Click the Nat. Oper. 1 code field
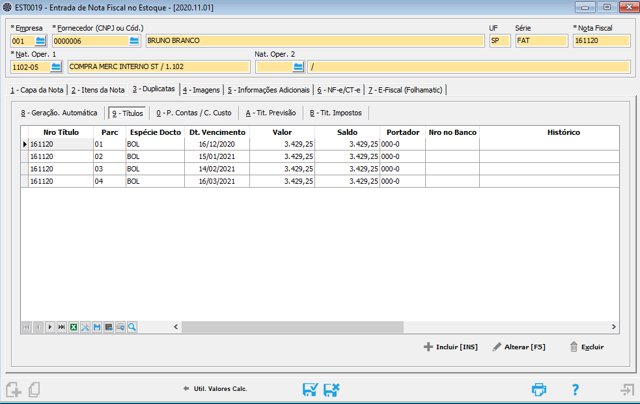Image resolution: width=640 pixels, height=404 pixels. click(x=31, y=66)
